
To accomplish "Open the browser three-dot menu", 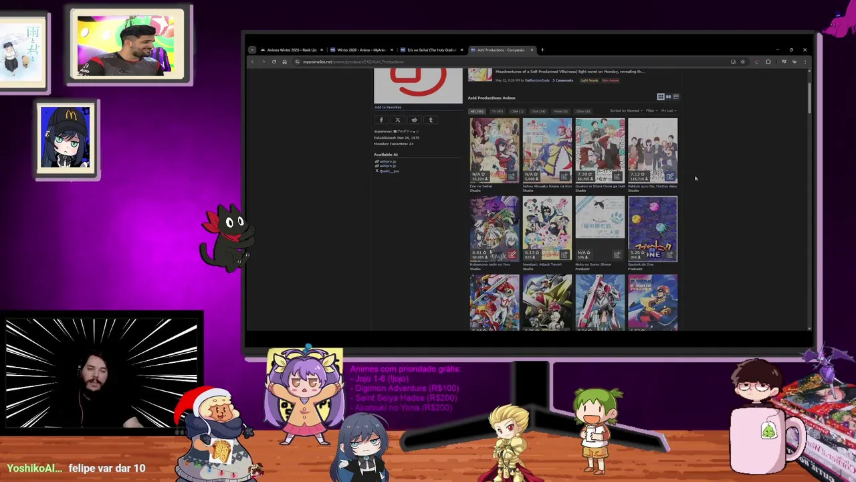I will pos(805,62).
